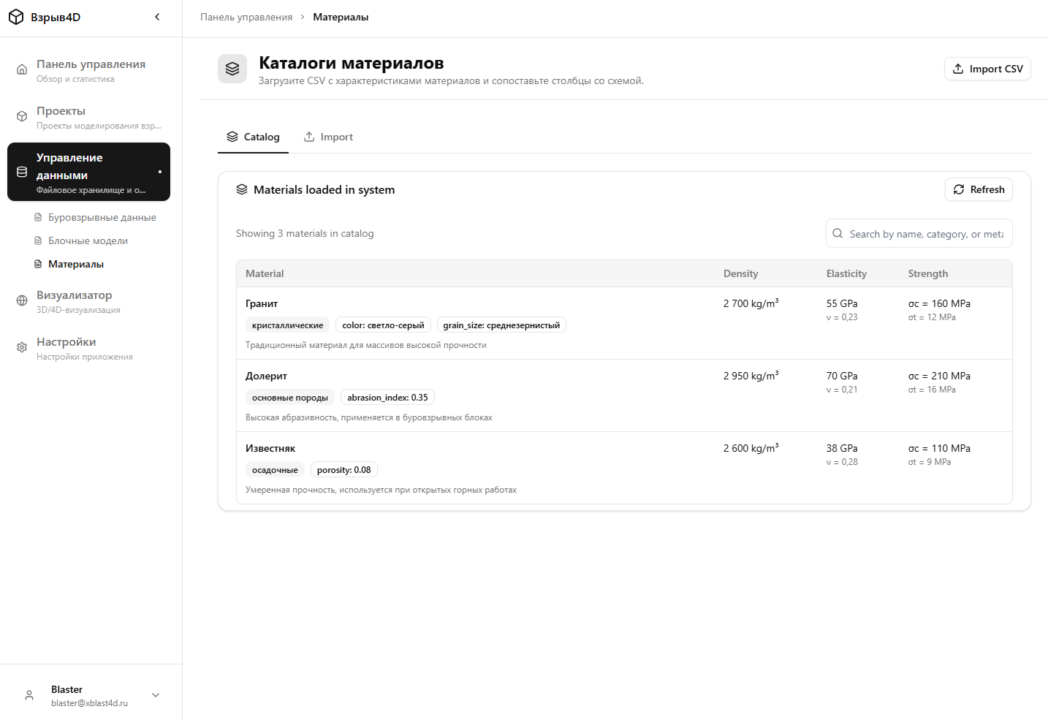This screenshot has width=1048, height=720.
Task: Click the Проекты box icon
Action: [22, 117]
